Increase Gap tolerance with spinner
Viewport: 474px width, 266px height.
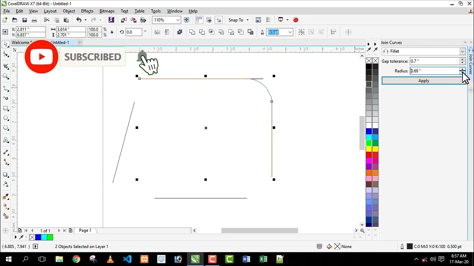pyautogui.click(x=462, y=59)
